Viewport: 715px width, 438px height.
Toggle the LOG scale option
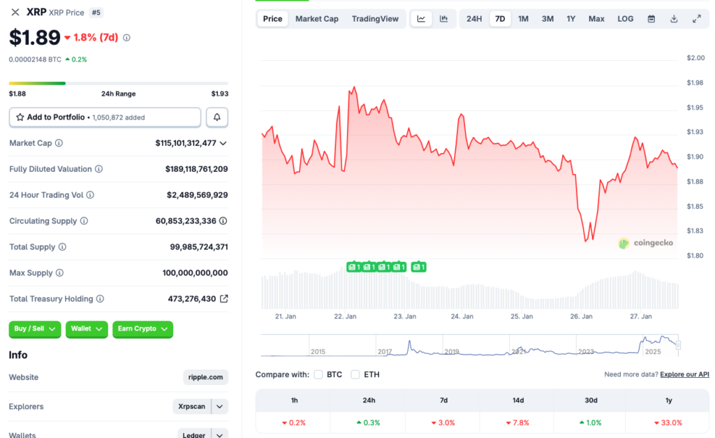pos(625,19)
